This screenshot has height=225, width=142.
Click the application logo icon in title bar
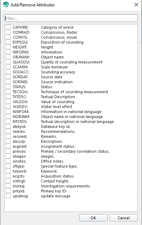6,5
